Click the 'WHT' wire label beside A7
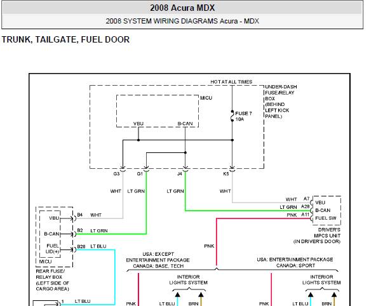This screenshot has width=383, height=306. coord(291,199)
